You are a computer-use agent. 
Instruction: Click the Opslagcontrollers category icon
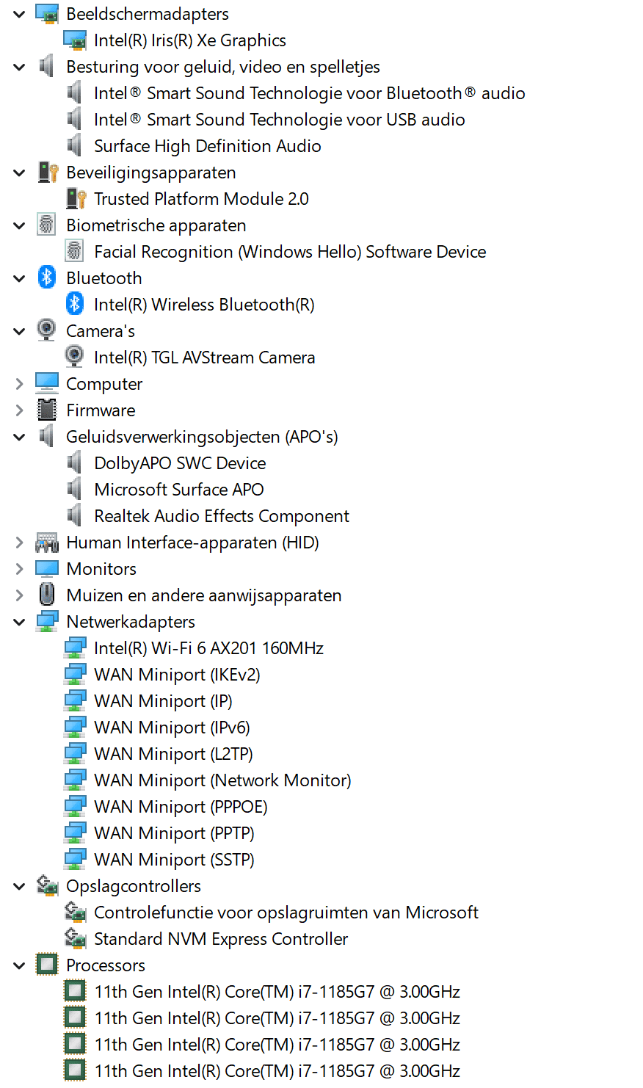point(47,886)
